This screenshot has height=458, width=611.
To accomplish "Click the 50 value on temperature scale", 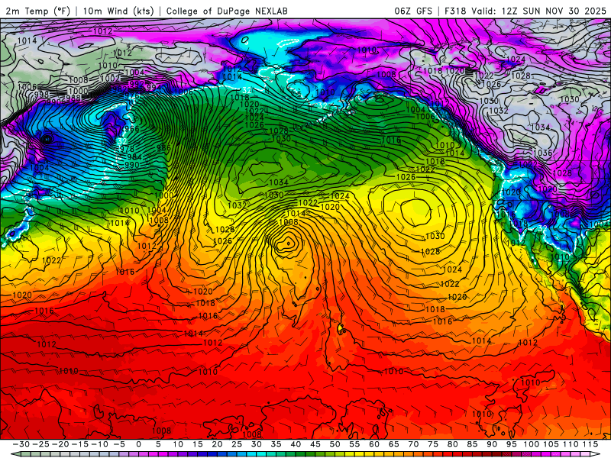I will tap(335, 444).
